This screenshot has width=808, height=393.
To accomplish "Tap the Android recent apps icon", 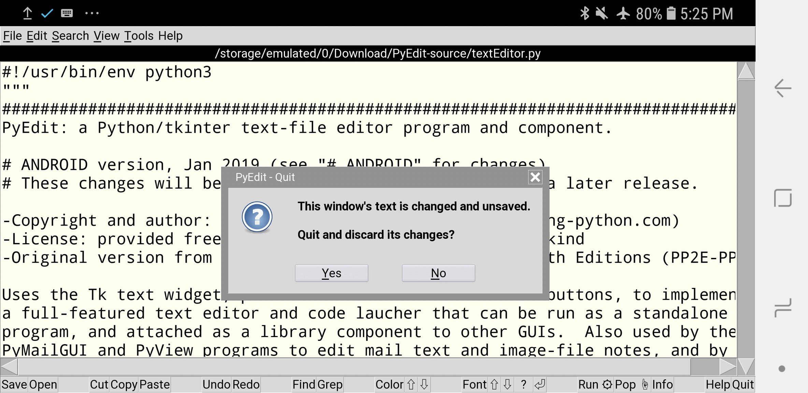I will point(782,307).
